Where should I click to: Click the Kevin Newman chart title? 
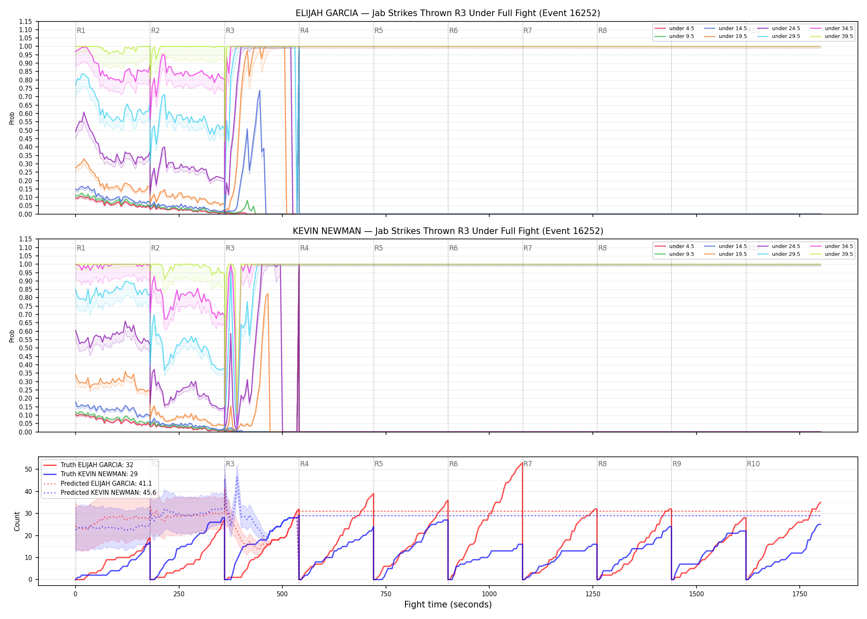[448, 231]
